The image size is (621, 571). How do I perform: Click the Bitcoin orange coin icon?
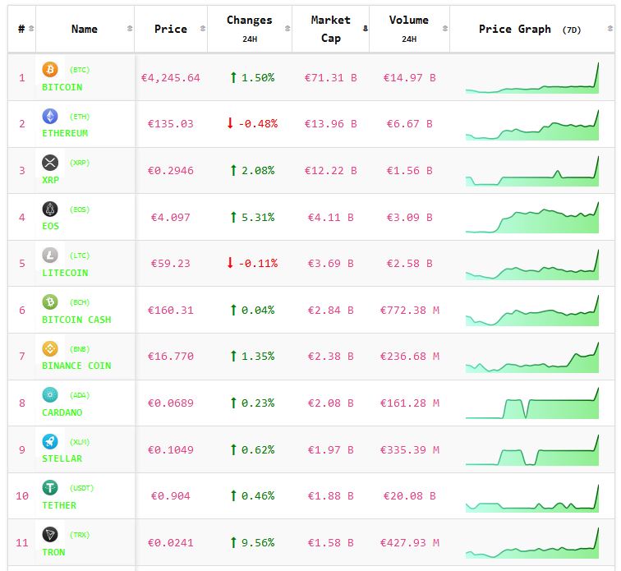pos(50,70)
